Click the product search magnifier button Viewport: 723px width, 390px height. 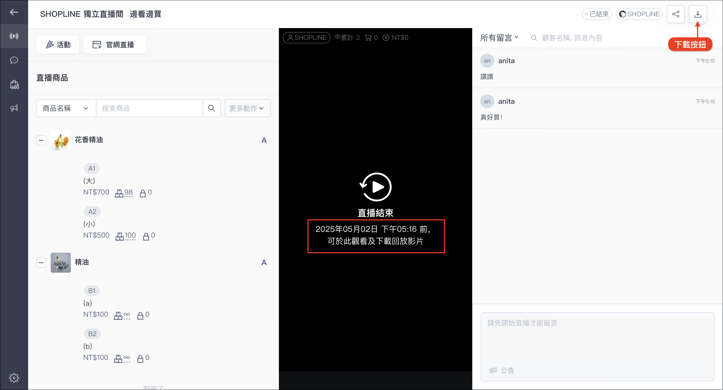tap(211, 108)
